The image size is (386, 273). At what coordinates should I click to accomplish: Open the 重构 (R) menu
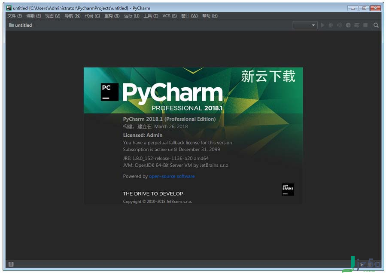112,16
